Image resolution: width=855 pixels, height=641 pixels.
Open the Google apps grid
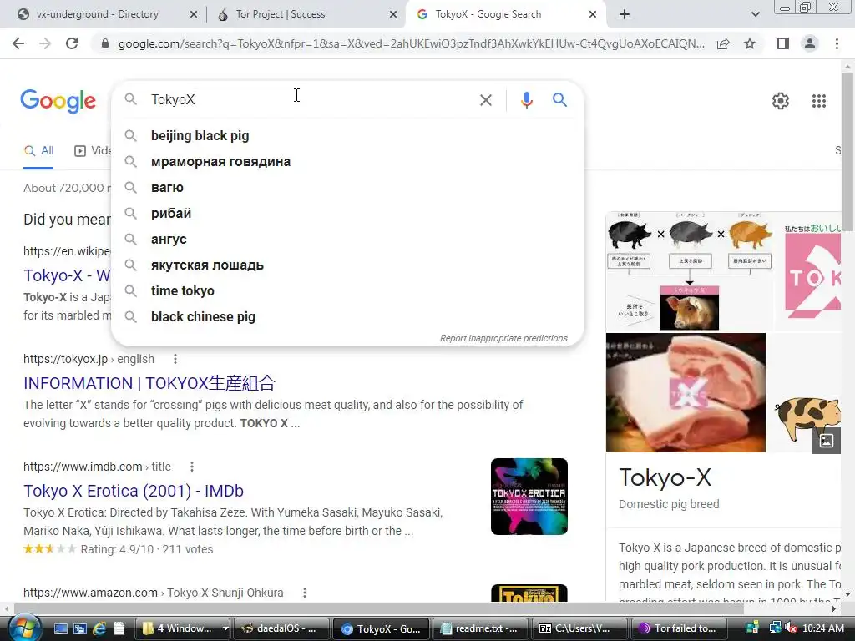[818, 101]
